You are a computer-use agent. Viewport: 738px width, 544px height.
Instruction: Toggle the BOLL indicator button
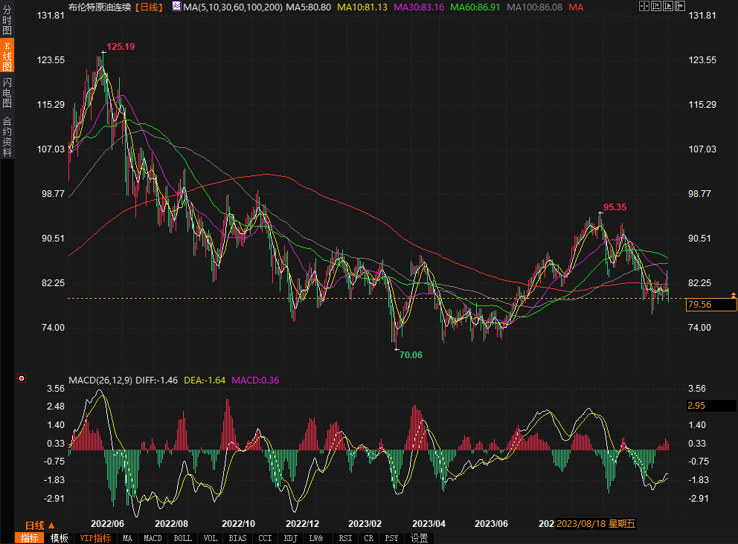[182, 538]
